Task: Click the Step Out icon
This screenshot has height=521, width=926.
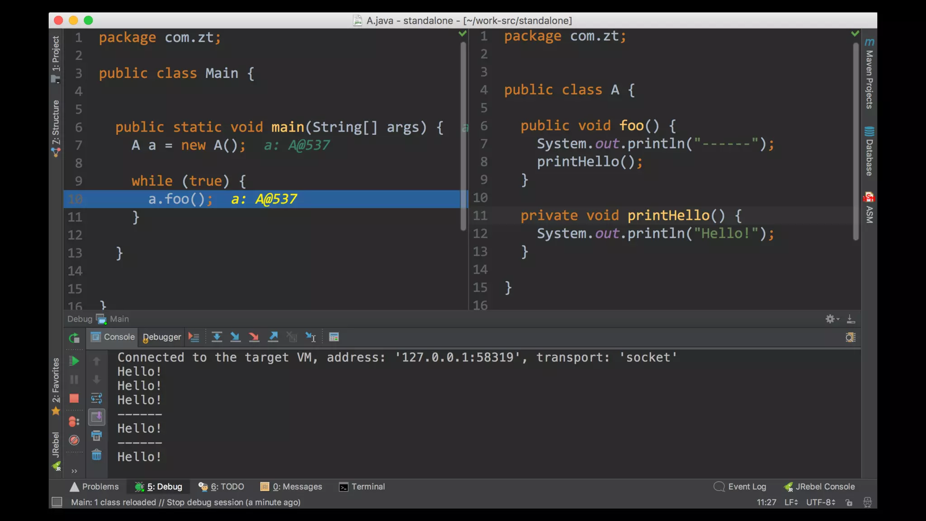Action: (x=273, y=337)
